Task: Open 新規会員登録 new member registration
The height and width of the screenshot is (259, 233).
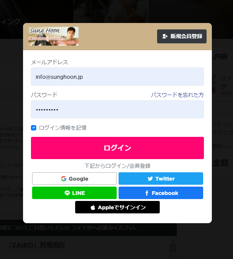Action: point(182,36)
